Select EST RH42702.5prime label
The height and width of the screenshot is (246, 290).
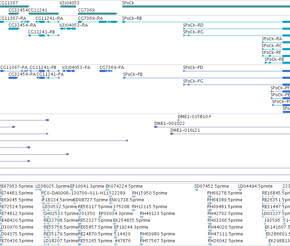tap(225, 214)
